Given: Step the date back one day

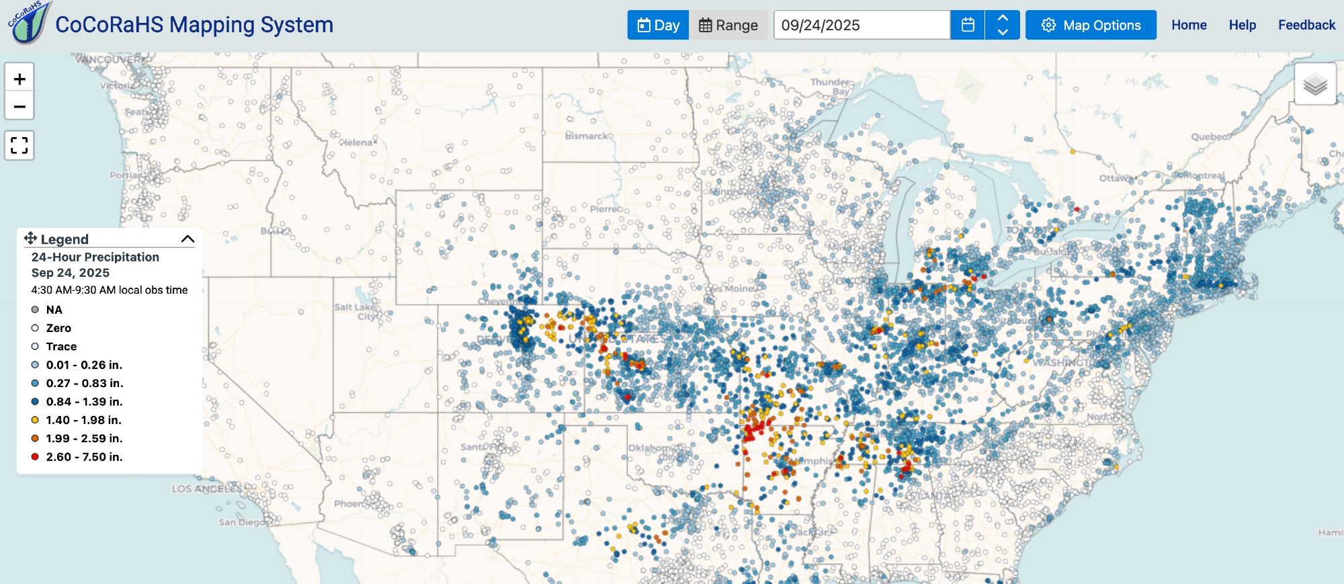Looking at the screenshot, I should (1003, 32).
